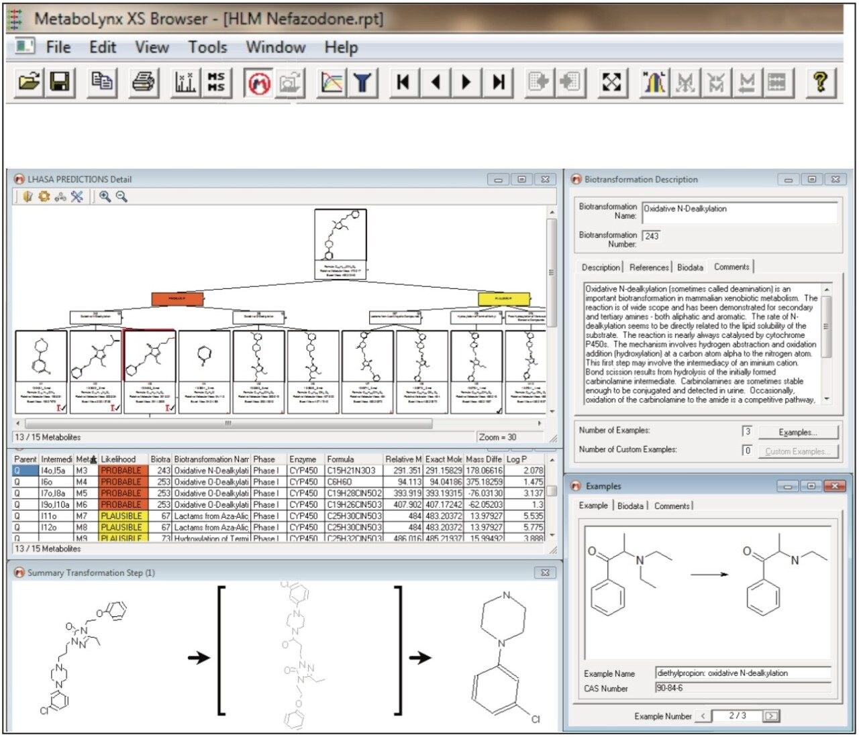The width and height of the screenshot is (859, 737).
Task: Click the zoom in magnifier in LHASA Predictions panel
Action: click(104, 196)
